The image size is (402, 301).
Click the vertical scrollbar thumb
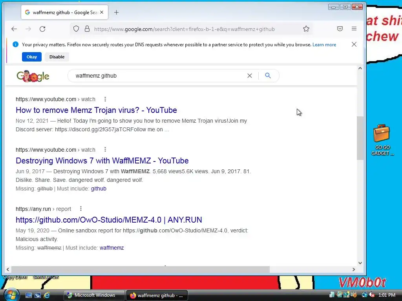(x=360, y=138)
